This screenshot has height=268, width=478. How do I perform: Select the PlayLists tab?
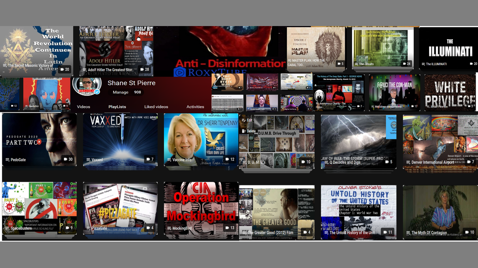tap(117, 107)
